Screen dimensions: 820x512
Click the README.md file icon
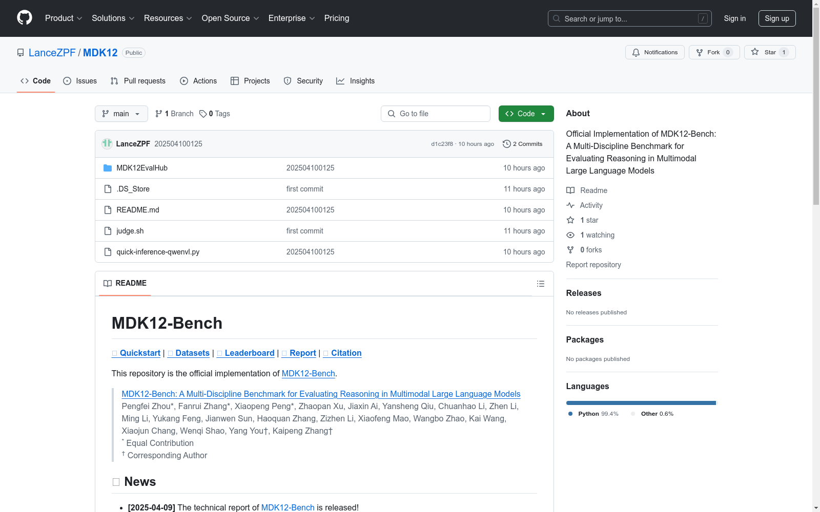point(108,210)
